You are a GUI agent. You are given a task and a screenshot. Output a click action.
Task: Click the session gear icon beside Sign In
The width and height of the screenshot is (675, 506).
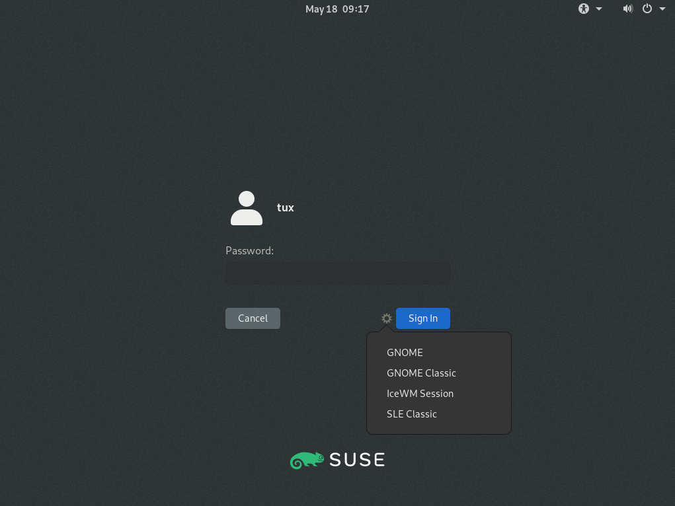(x=387, y=318)
